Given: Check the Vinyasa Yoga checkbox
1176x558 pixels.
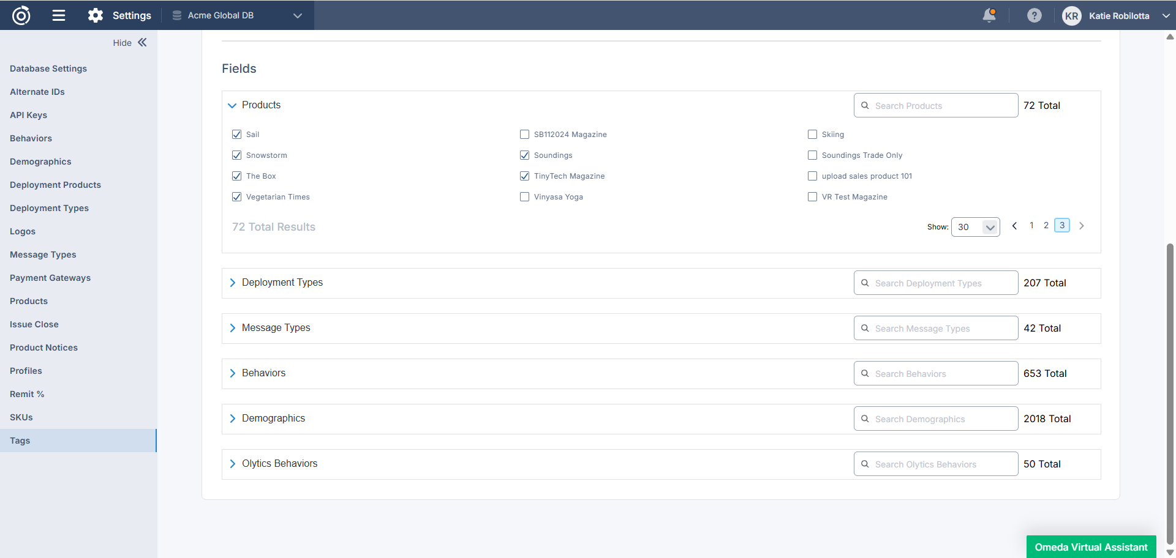Looking at the screenshot, I should click(525, 197).
